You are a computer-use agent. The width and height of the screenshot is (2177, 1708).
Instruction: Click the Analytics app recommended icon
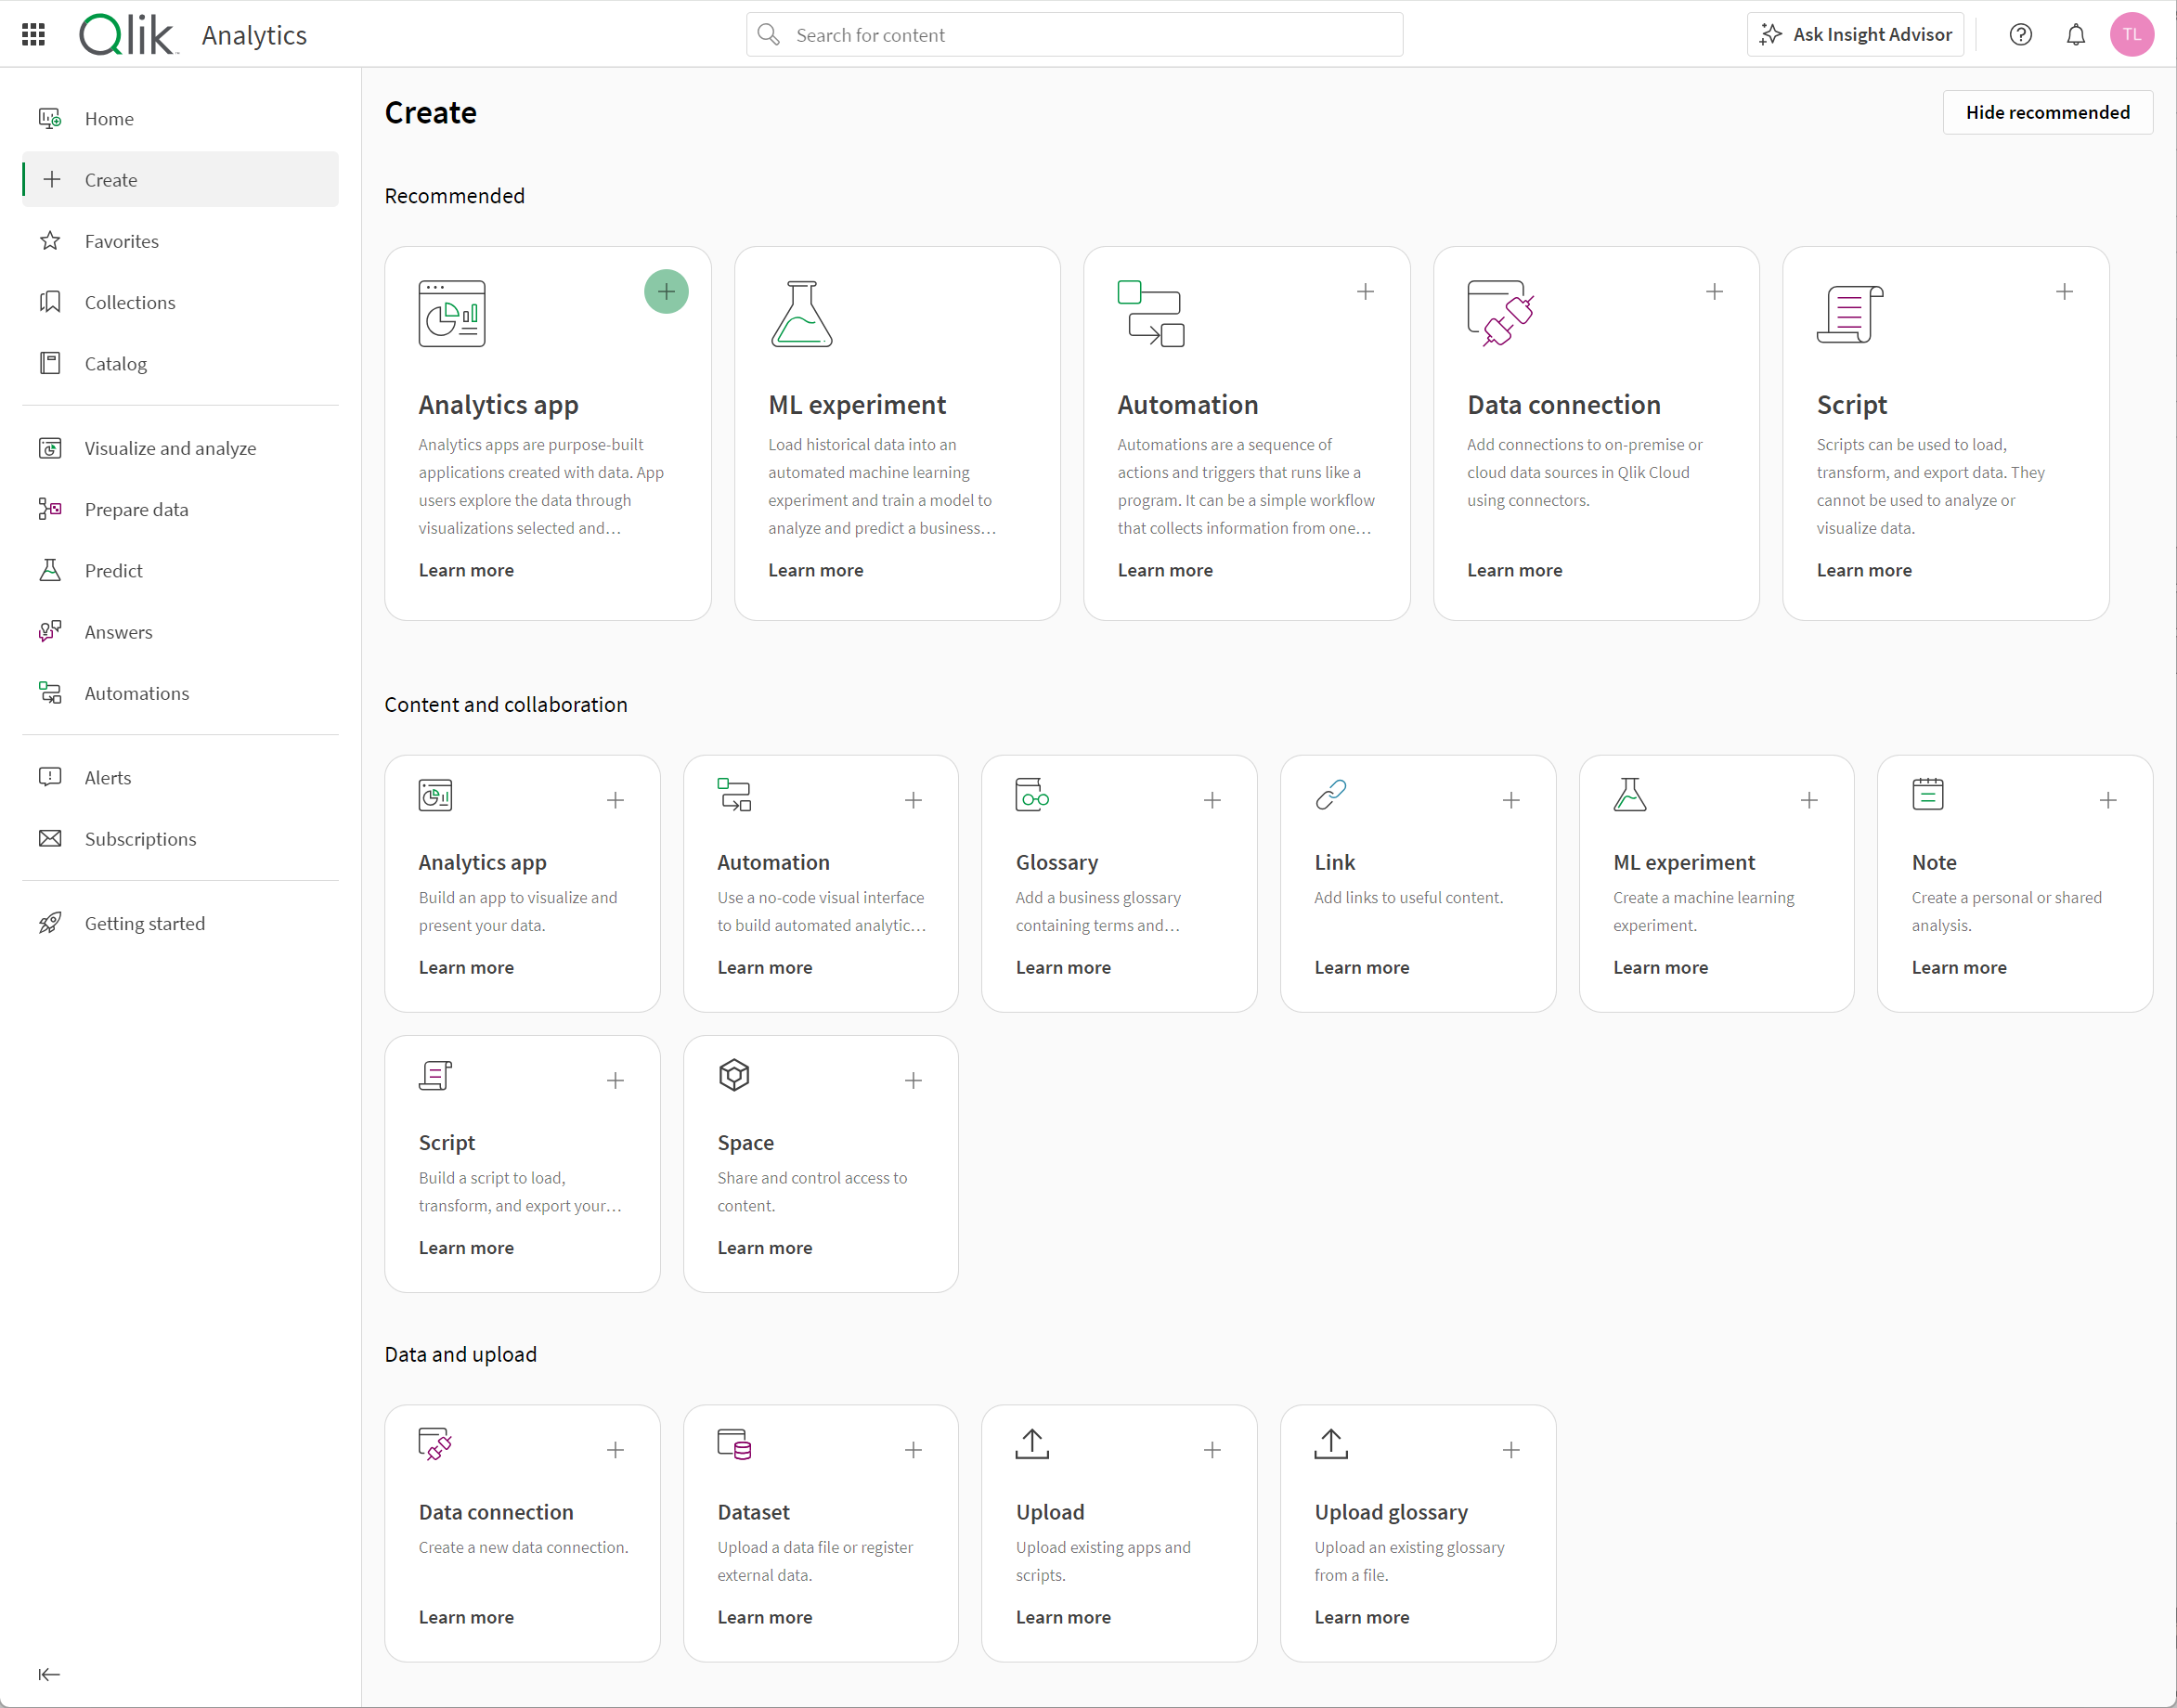[667, 291]
